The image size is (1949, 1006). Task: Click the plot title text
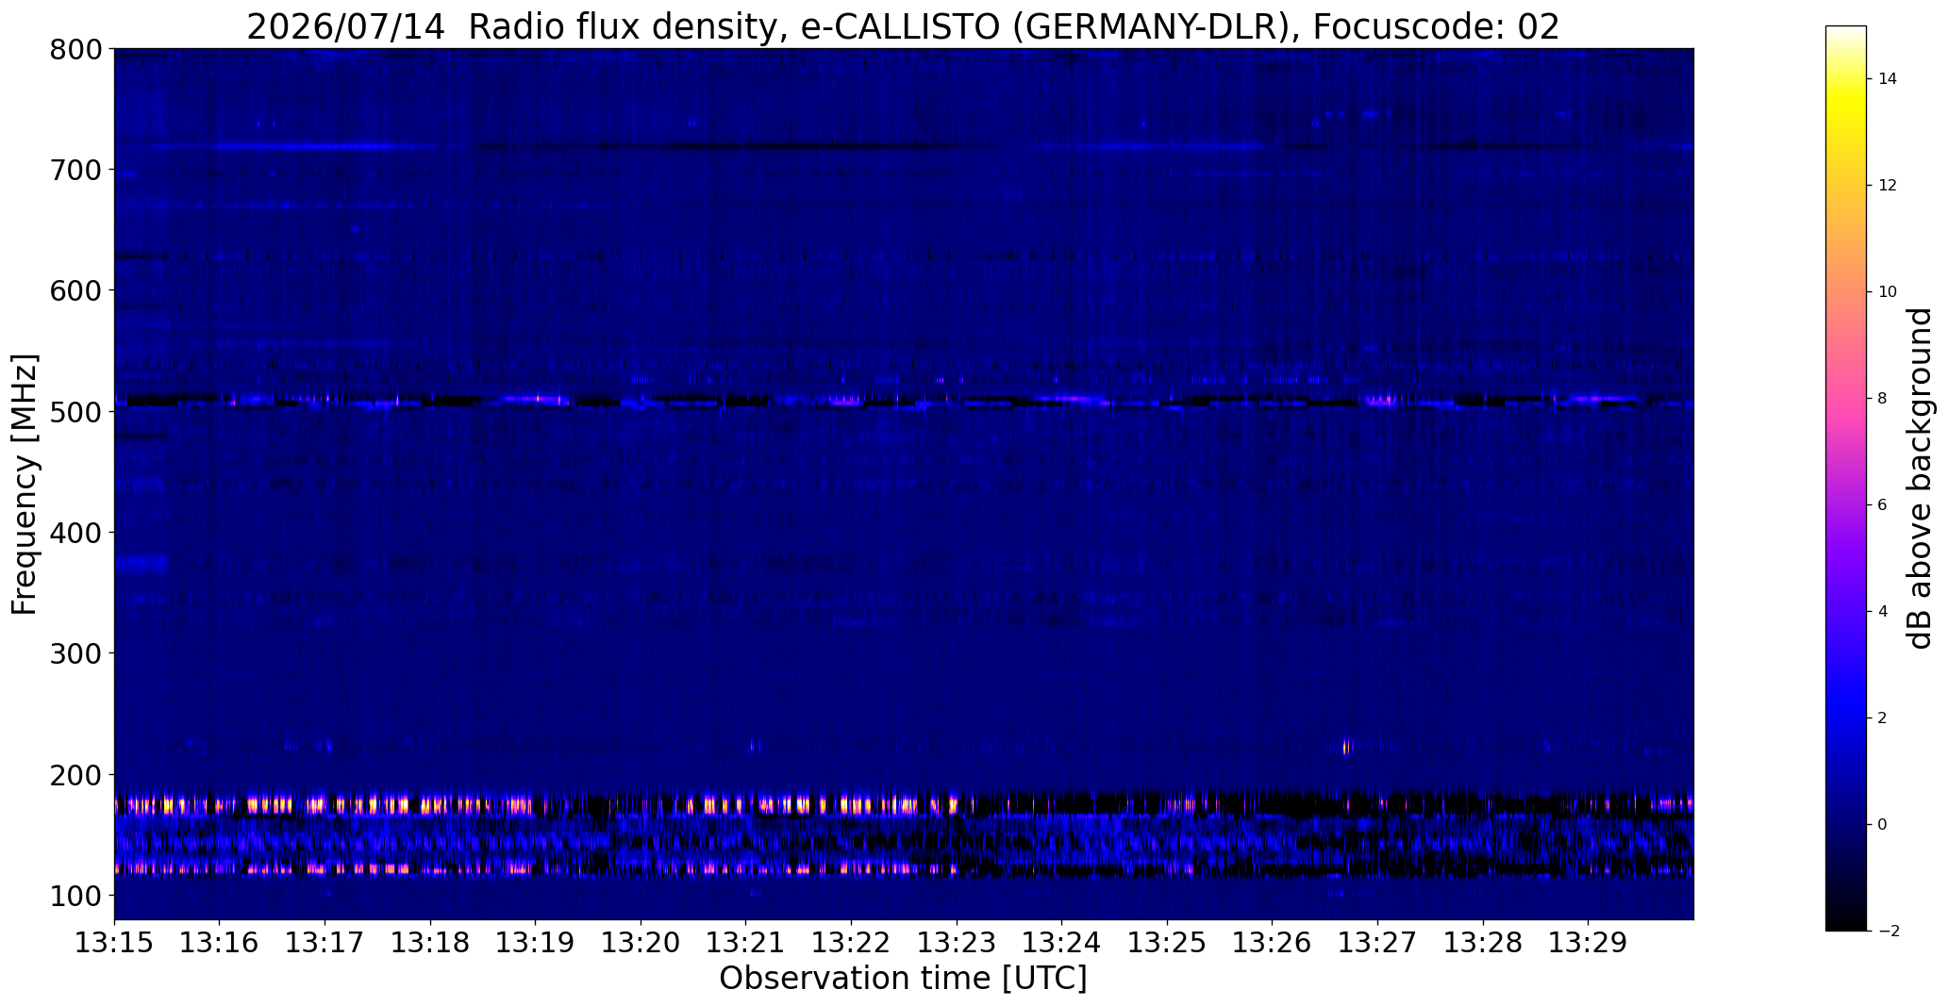pyautogui.click(x=903, y=26)
